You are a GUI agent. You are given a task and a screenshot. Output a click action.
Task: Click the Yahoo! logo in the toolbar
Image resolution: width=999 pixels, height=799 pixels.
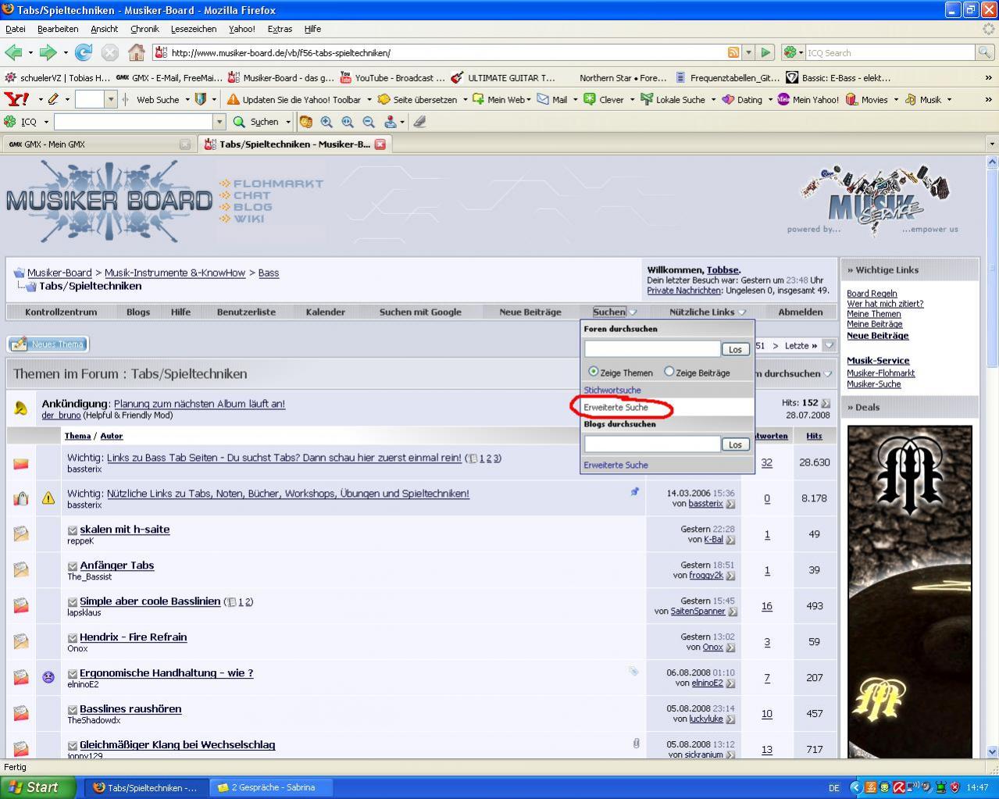(16, 99)
